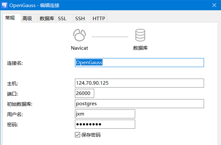
Task: Click the 用户名: label
Action: click(x=15, y=114)
